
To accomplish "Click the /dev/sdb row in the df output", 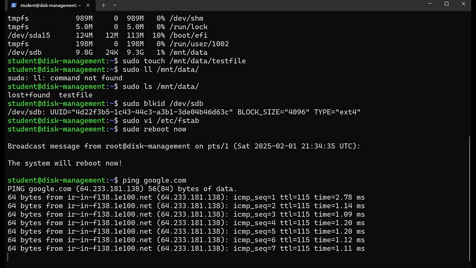I will tap(107, 52).
